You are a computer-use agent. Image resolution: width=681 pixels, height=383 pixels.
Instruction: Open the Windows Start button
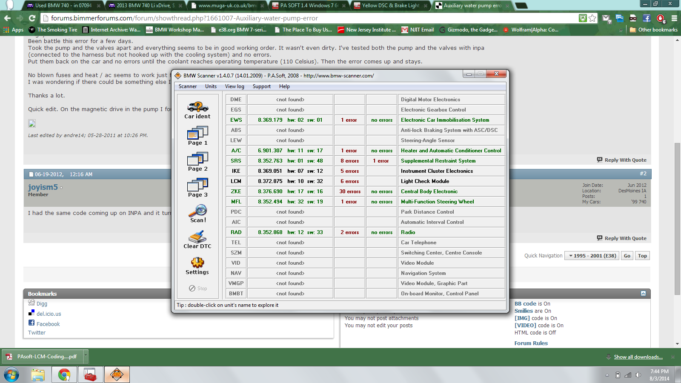[11, 375]
